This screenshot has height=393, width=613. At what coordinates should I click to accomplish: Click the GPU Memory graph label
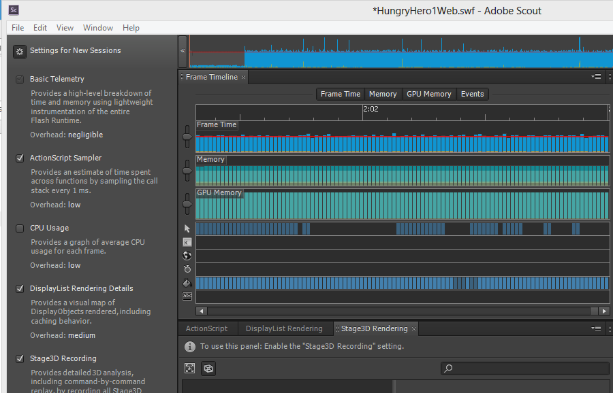(x=219, y=193)
